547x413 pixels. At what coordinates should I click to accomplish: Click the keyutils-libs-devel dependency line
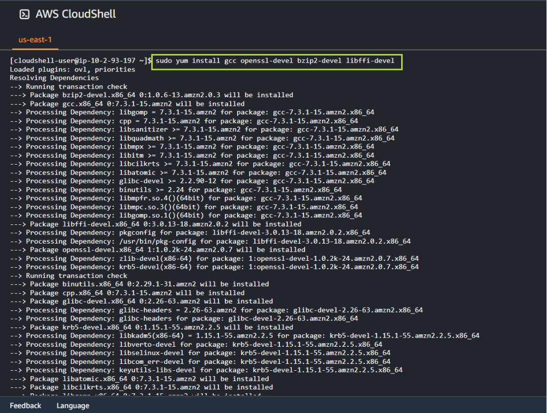[206, 370]
